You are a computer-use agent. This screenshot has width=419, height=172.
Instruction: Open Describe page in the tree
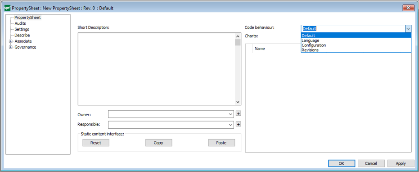click(x=22, y=35)
